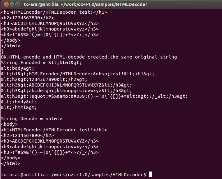Click the first <h2>1234567890</h2> line

[27, 18]
